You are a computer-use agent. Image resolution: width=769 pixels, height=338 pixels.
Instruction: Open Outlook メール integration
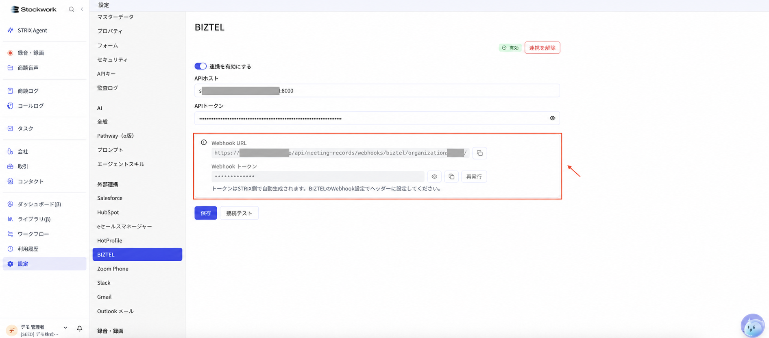[x=137, y=311]
